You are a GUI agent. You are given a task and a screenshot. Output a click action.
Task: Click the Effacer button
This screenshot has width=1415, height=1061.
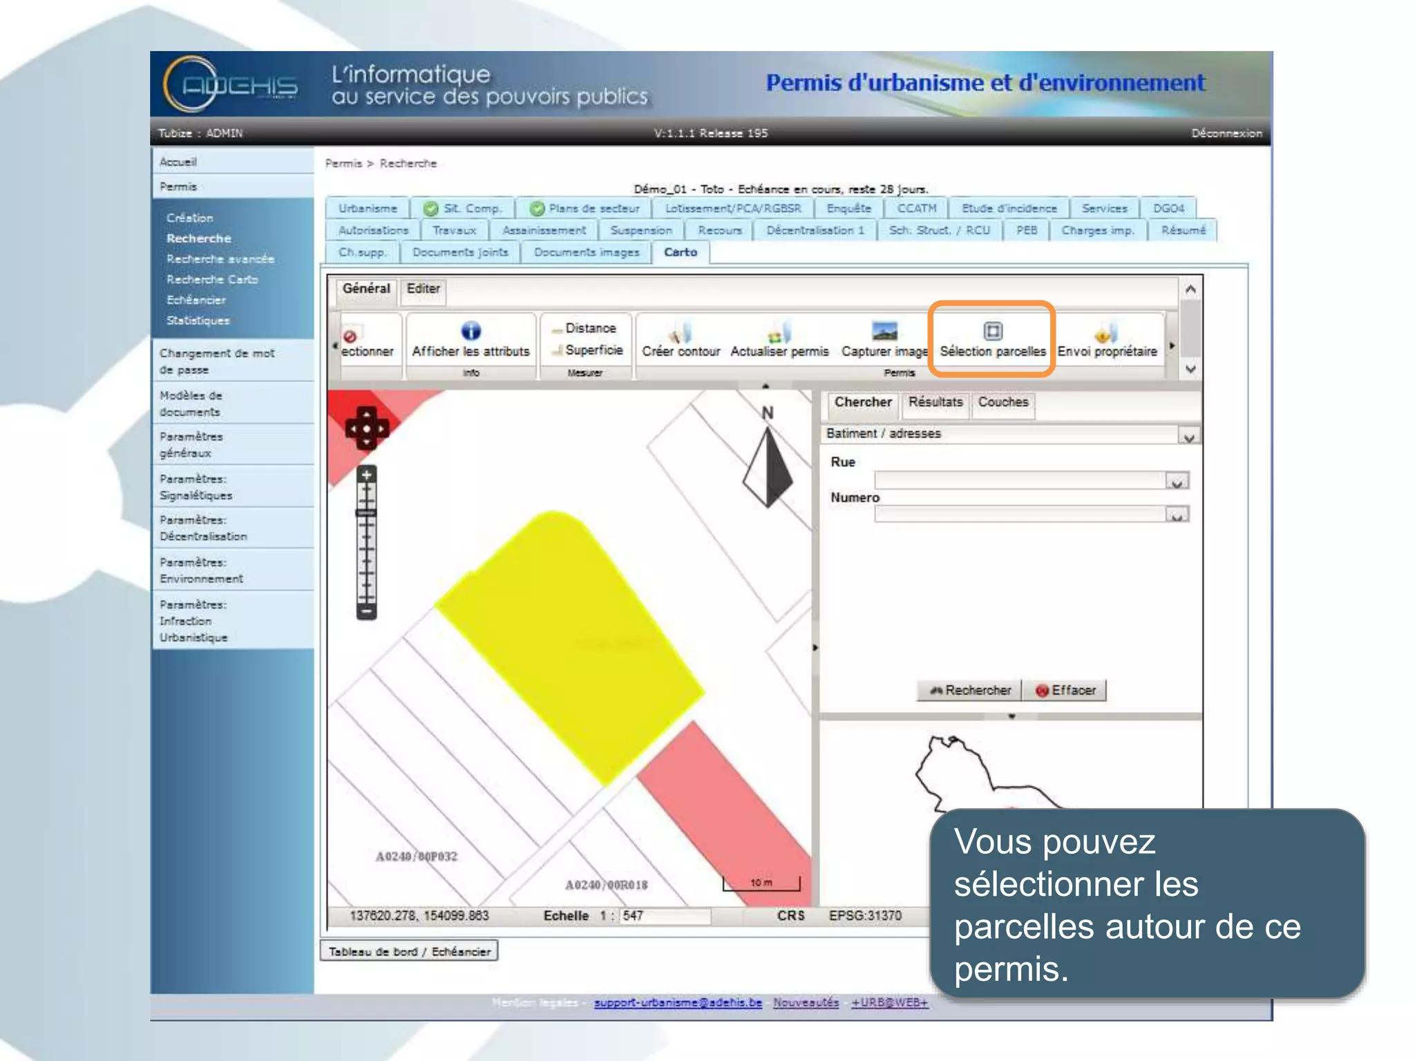point(1065,690)
